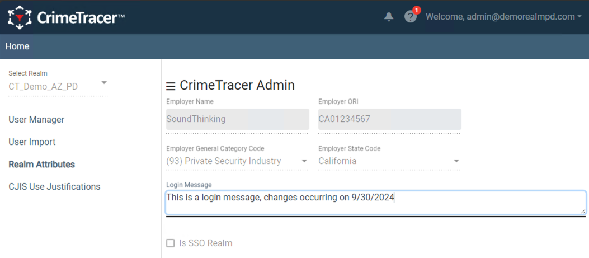Open the notifications bell
Viewport: 589px width, 258px height.
[x=389, y=17]
